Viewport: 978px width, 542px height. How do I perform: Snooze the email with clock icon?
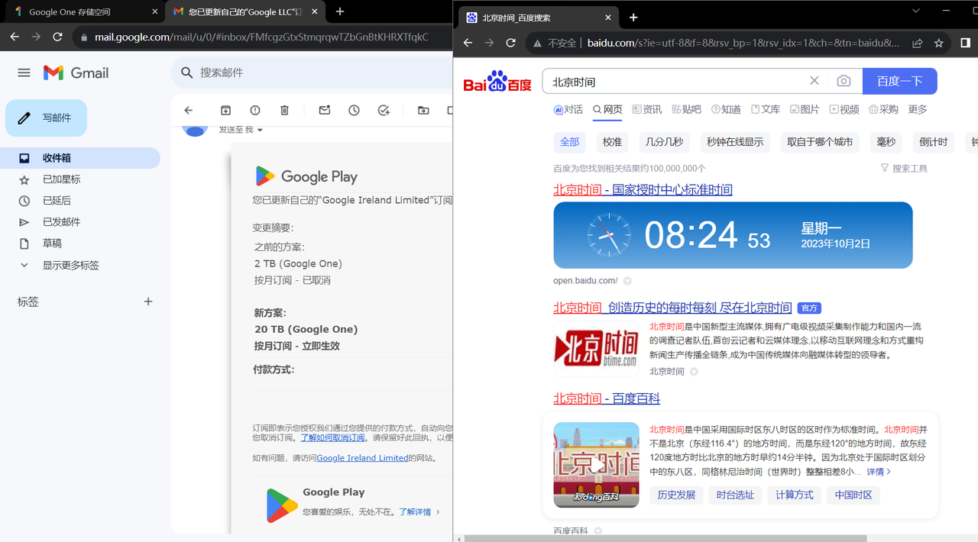pyautogui.click(x=354, y=110)
